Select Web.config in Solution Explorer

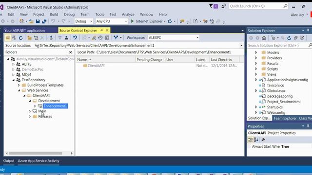point(276,112)
